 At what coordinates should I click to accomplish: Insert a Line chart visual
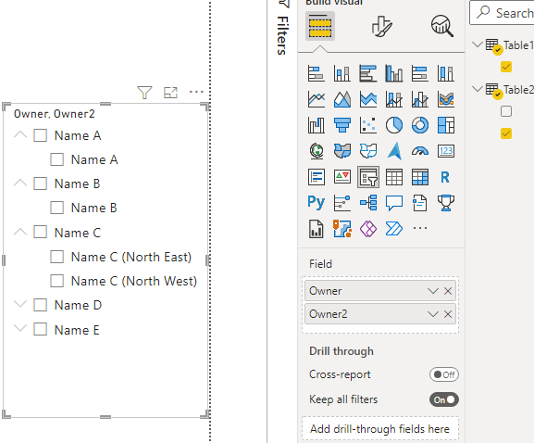(316, 99)
